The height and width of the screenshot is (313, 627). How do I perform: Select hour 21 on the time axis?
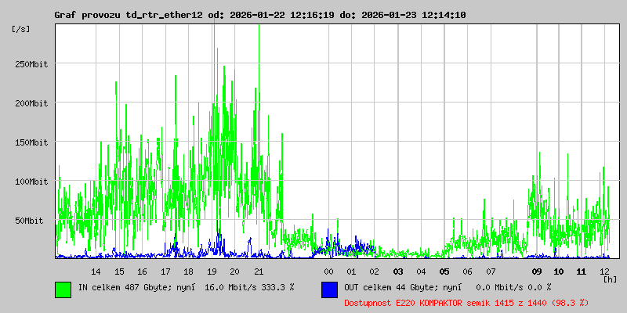259,272
